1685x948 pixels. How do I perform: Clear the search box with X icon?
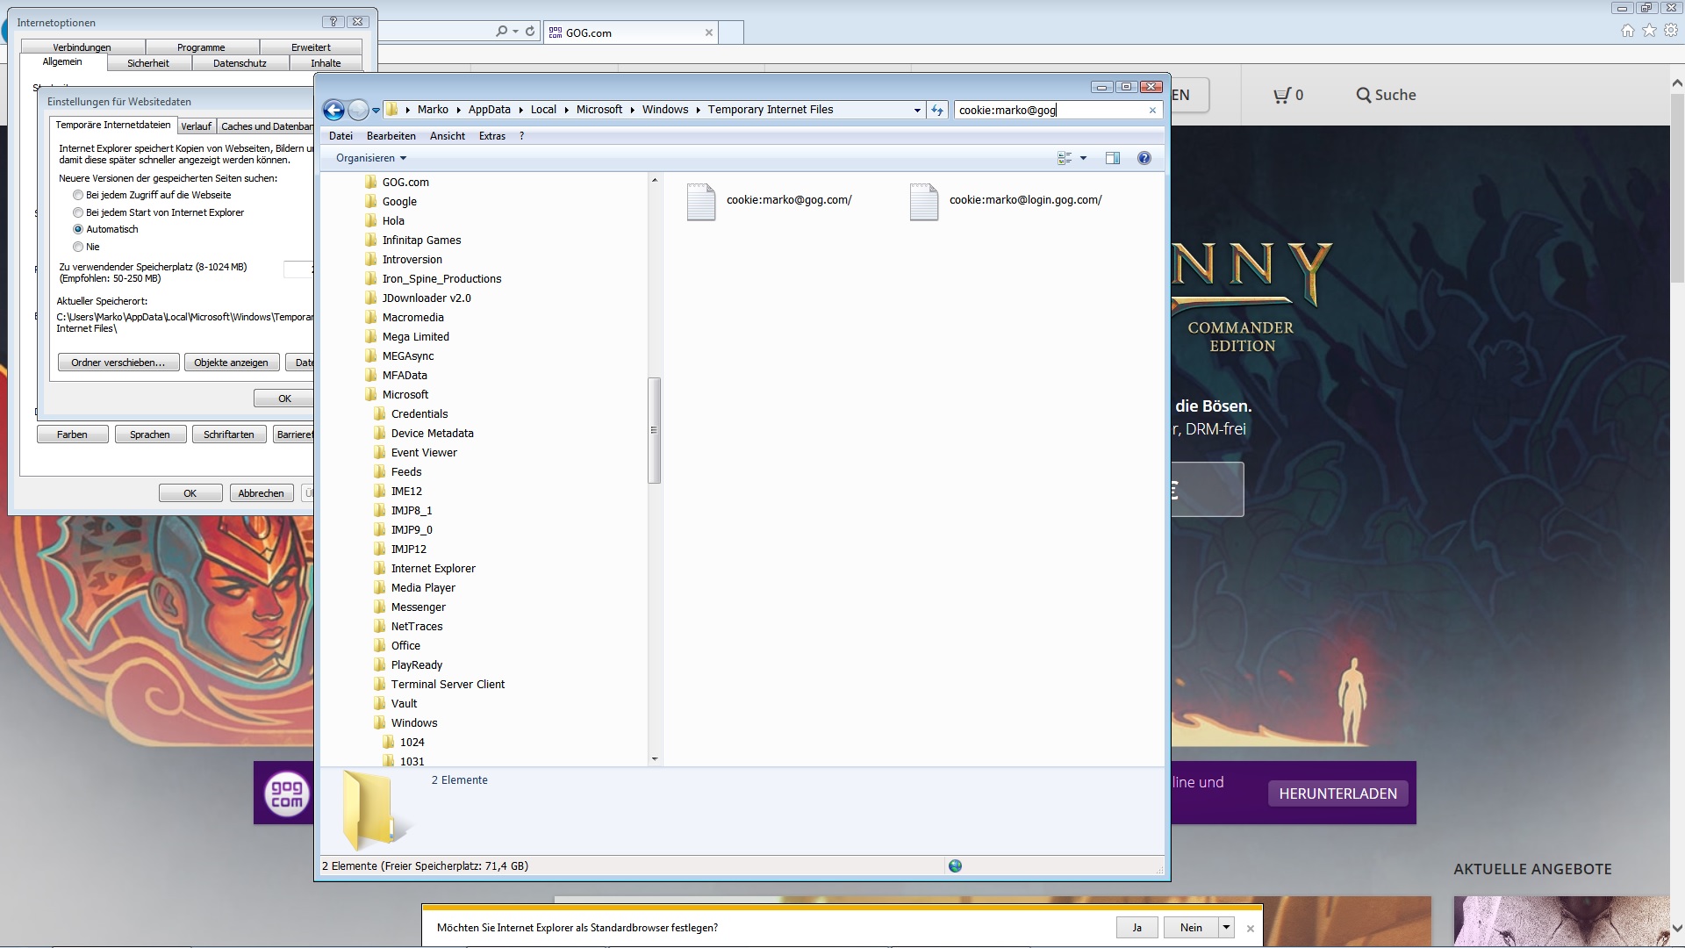(x=1152, y=111)
